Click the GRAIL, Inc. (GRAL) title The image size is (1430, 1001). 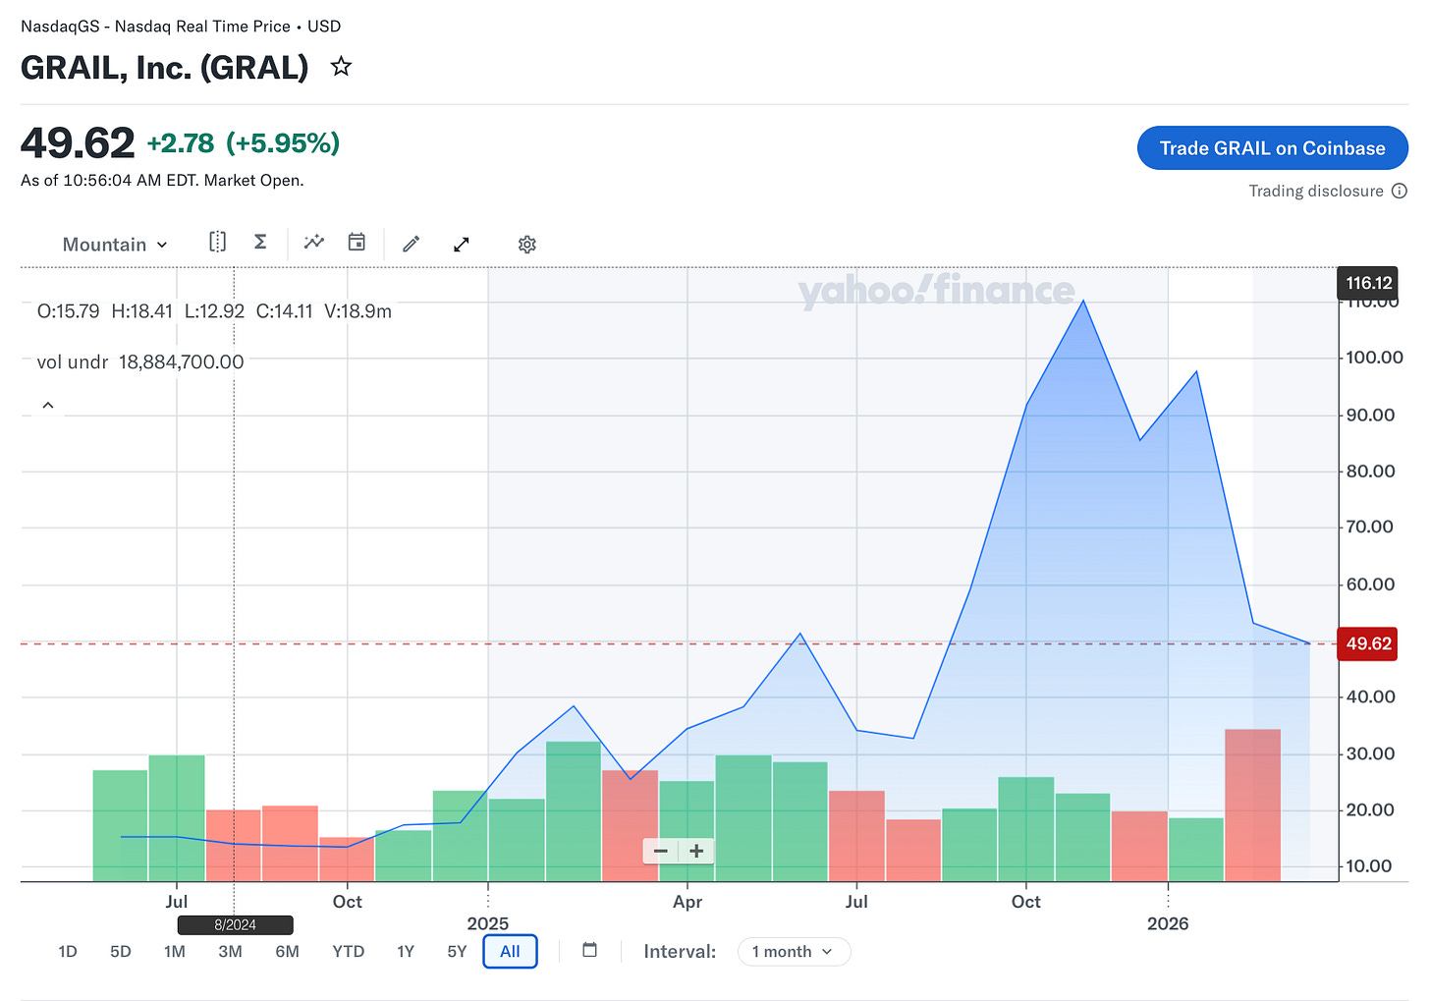pos(165,68)
